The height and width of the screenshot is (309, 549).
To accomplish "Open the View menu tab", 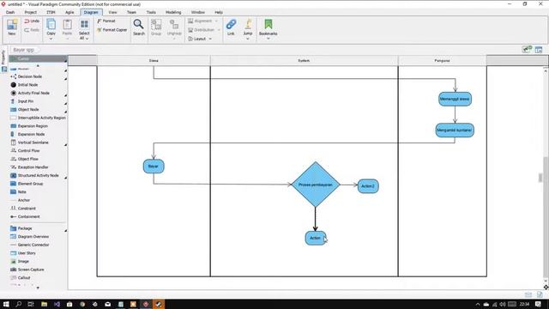I will pos(112,12).
